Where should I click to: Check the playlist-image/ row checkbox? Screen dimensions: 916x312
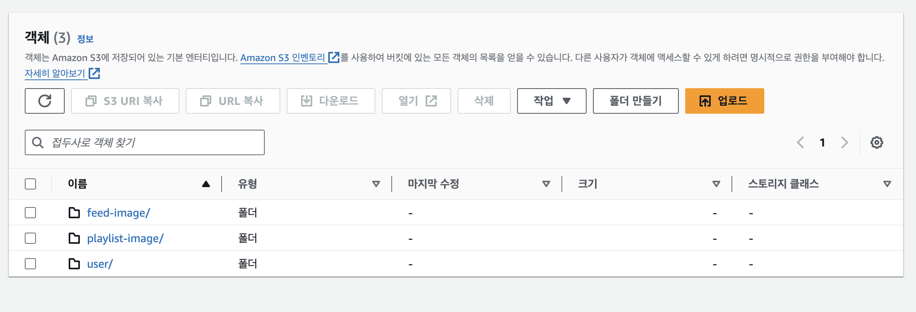click(30, 238)
